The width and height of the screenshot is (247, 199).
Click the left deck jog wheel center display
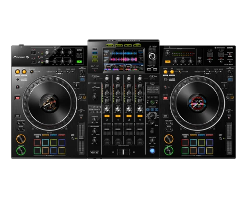tap(49, 103)
